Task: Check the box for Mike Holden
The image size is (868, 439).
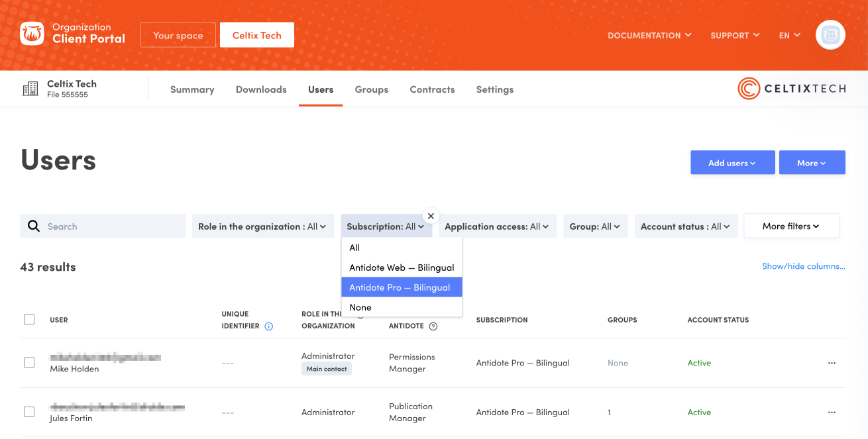Action: click(29, 363)
